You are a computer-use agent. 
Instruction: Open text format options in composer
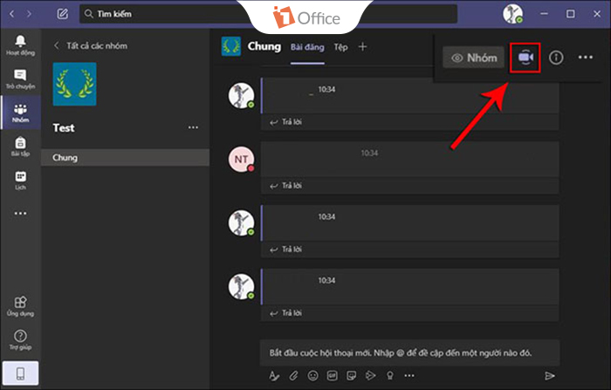pos(274,375)
